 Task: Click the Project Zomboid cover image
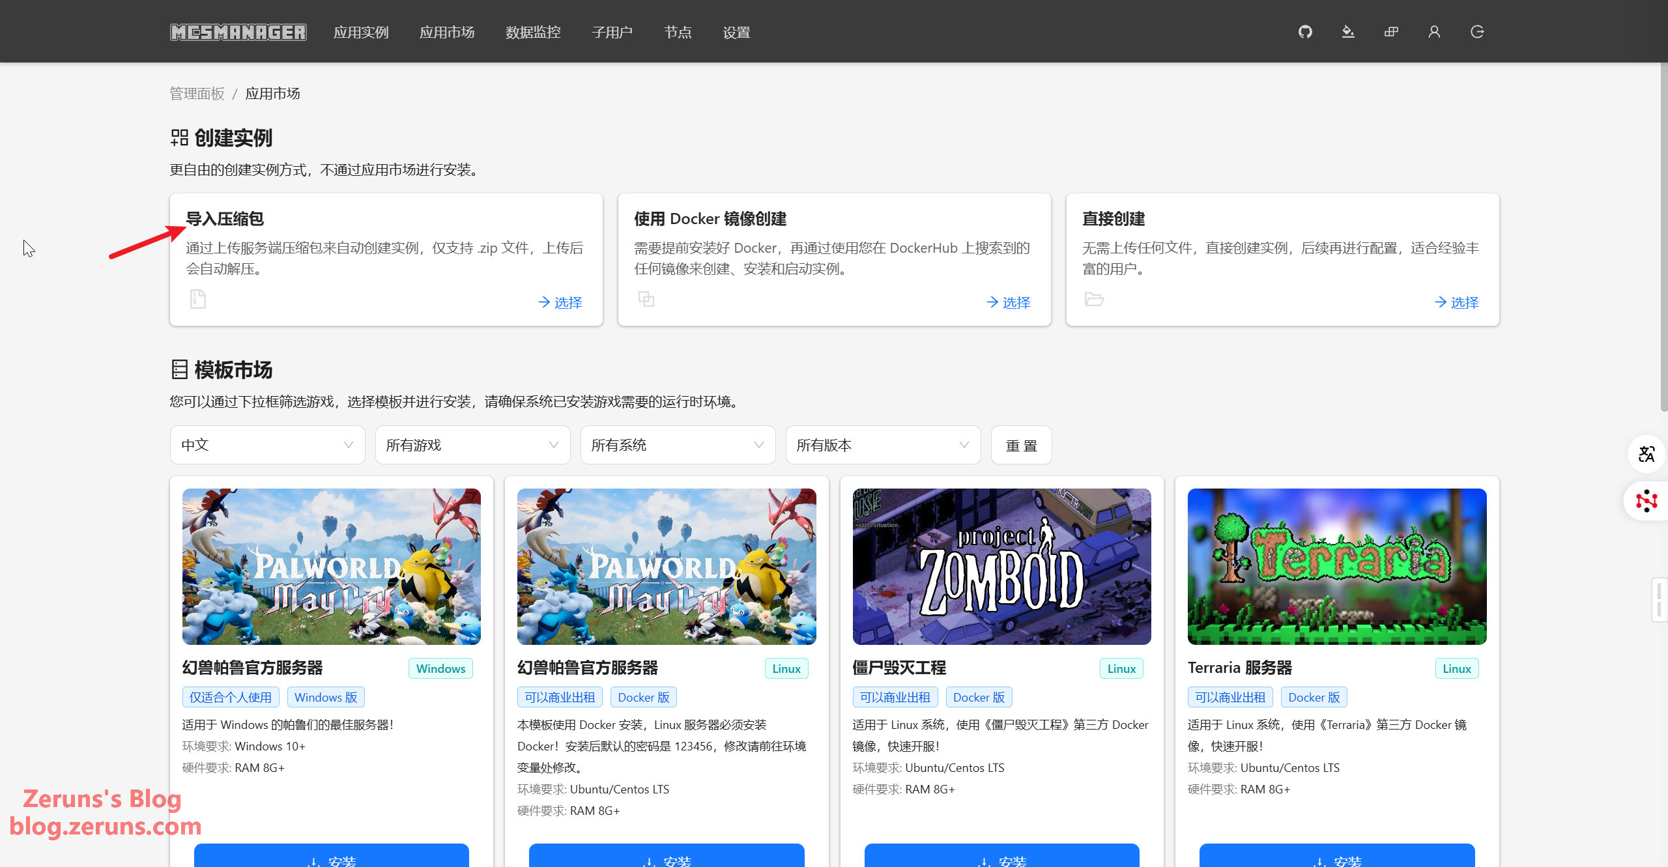1002,567
